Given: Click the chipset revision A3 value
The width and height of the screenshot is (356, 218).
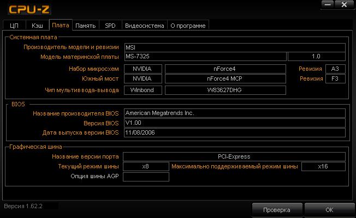Looking at the screenshot, I should (x=335, y=69).
